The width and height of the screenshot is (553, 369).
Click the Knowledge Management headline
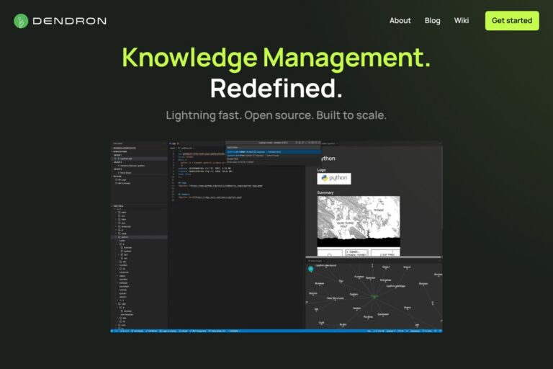tap(276, 57)
